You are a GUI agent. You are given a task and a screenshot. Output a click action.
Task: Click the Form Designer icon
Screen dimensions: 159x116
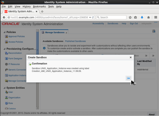point(6,59)
